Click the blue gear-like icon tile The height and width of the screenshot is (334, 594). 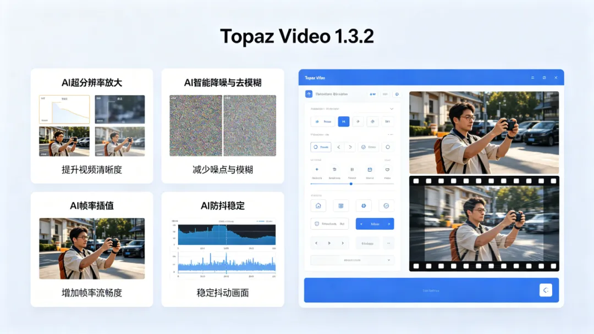click(x=364, y=206)
